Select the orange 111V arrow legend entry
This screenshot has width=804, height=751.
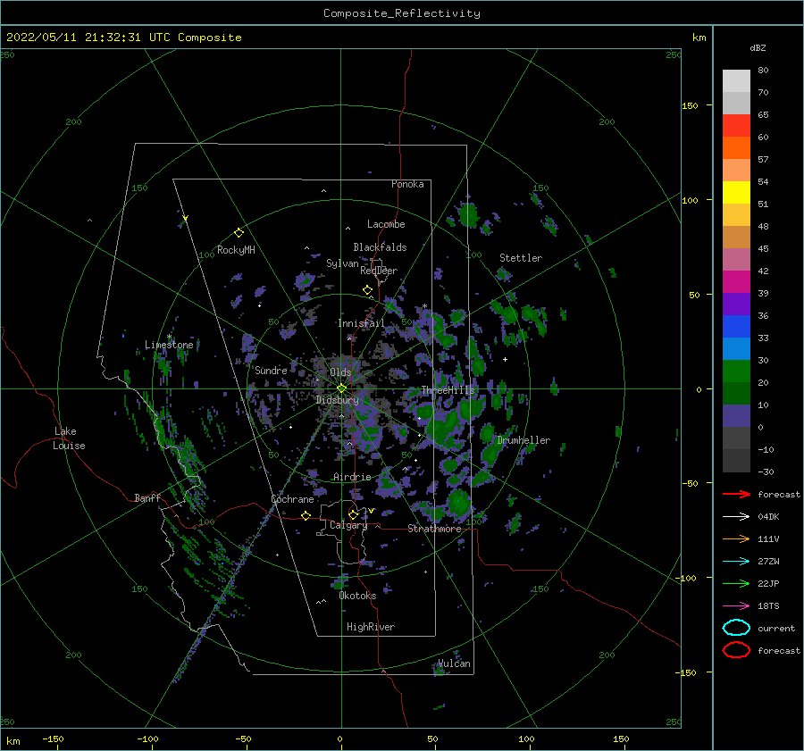736,538
